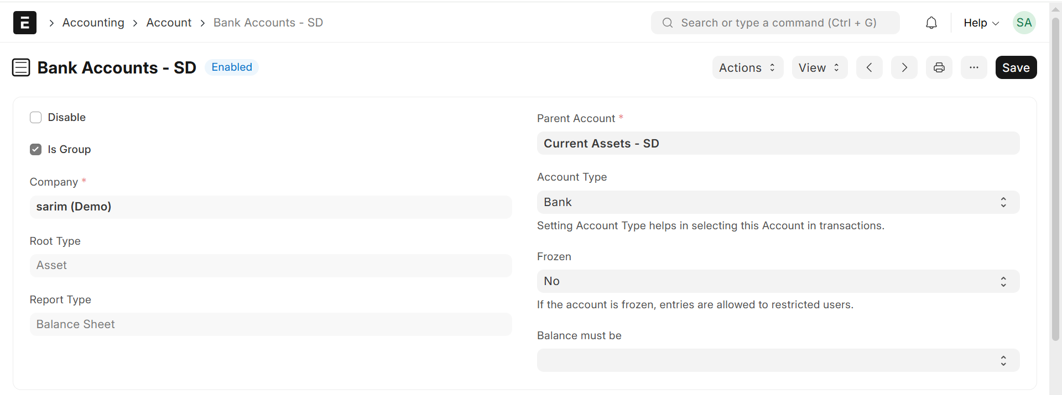This screenshot has height=395, width=1062.
Task: Go to next account record
Action: coord(904,67)
